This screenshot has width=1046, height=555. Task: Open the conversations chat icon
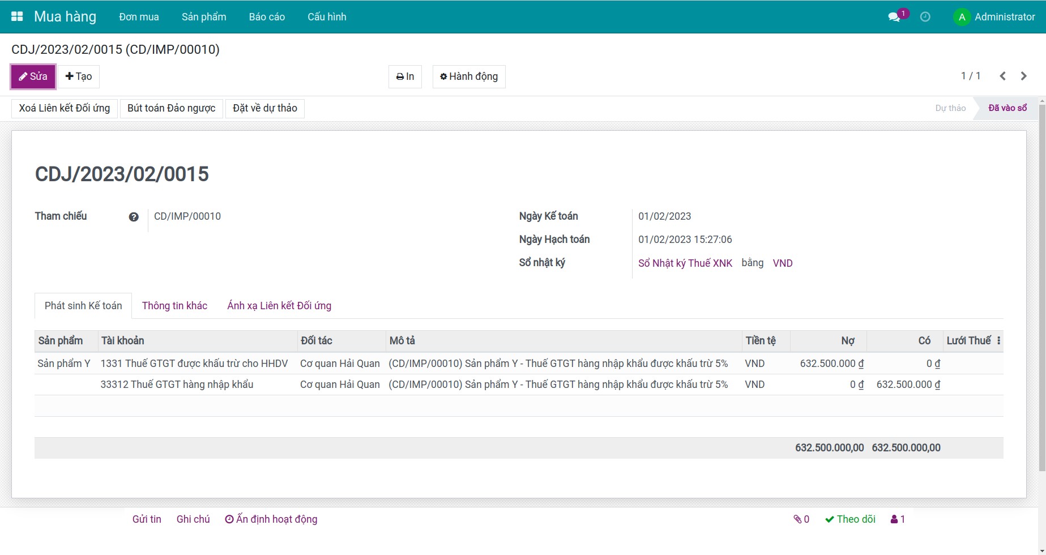coord(894,17)
